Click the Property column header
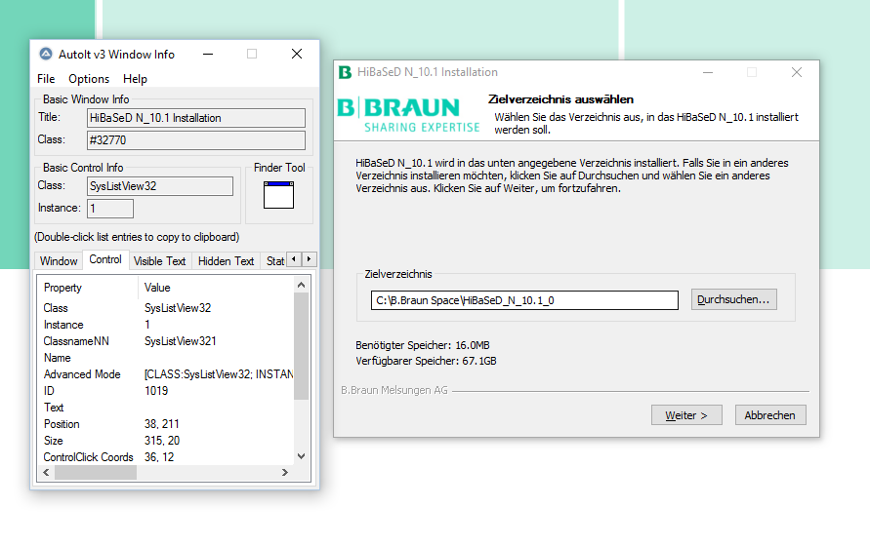Viewport: 870px width, 546px height. tap(88, 288)
